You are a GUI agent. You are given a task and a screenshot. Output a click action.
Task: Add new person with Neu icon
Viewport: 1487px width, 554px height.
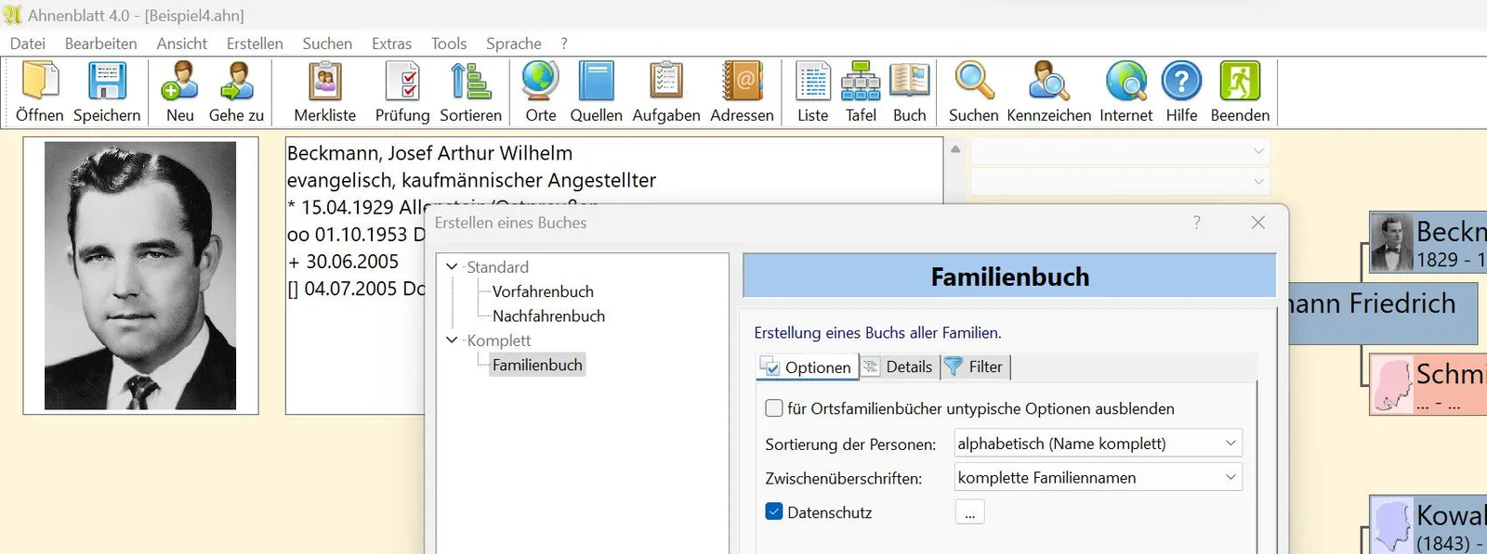point(179,92)
